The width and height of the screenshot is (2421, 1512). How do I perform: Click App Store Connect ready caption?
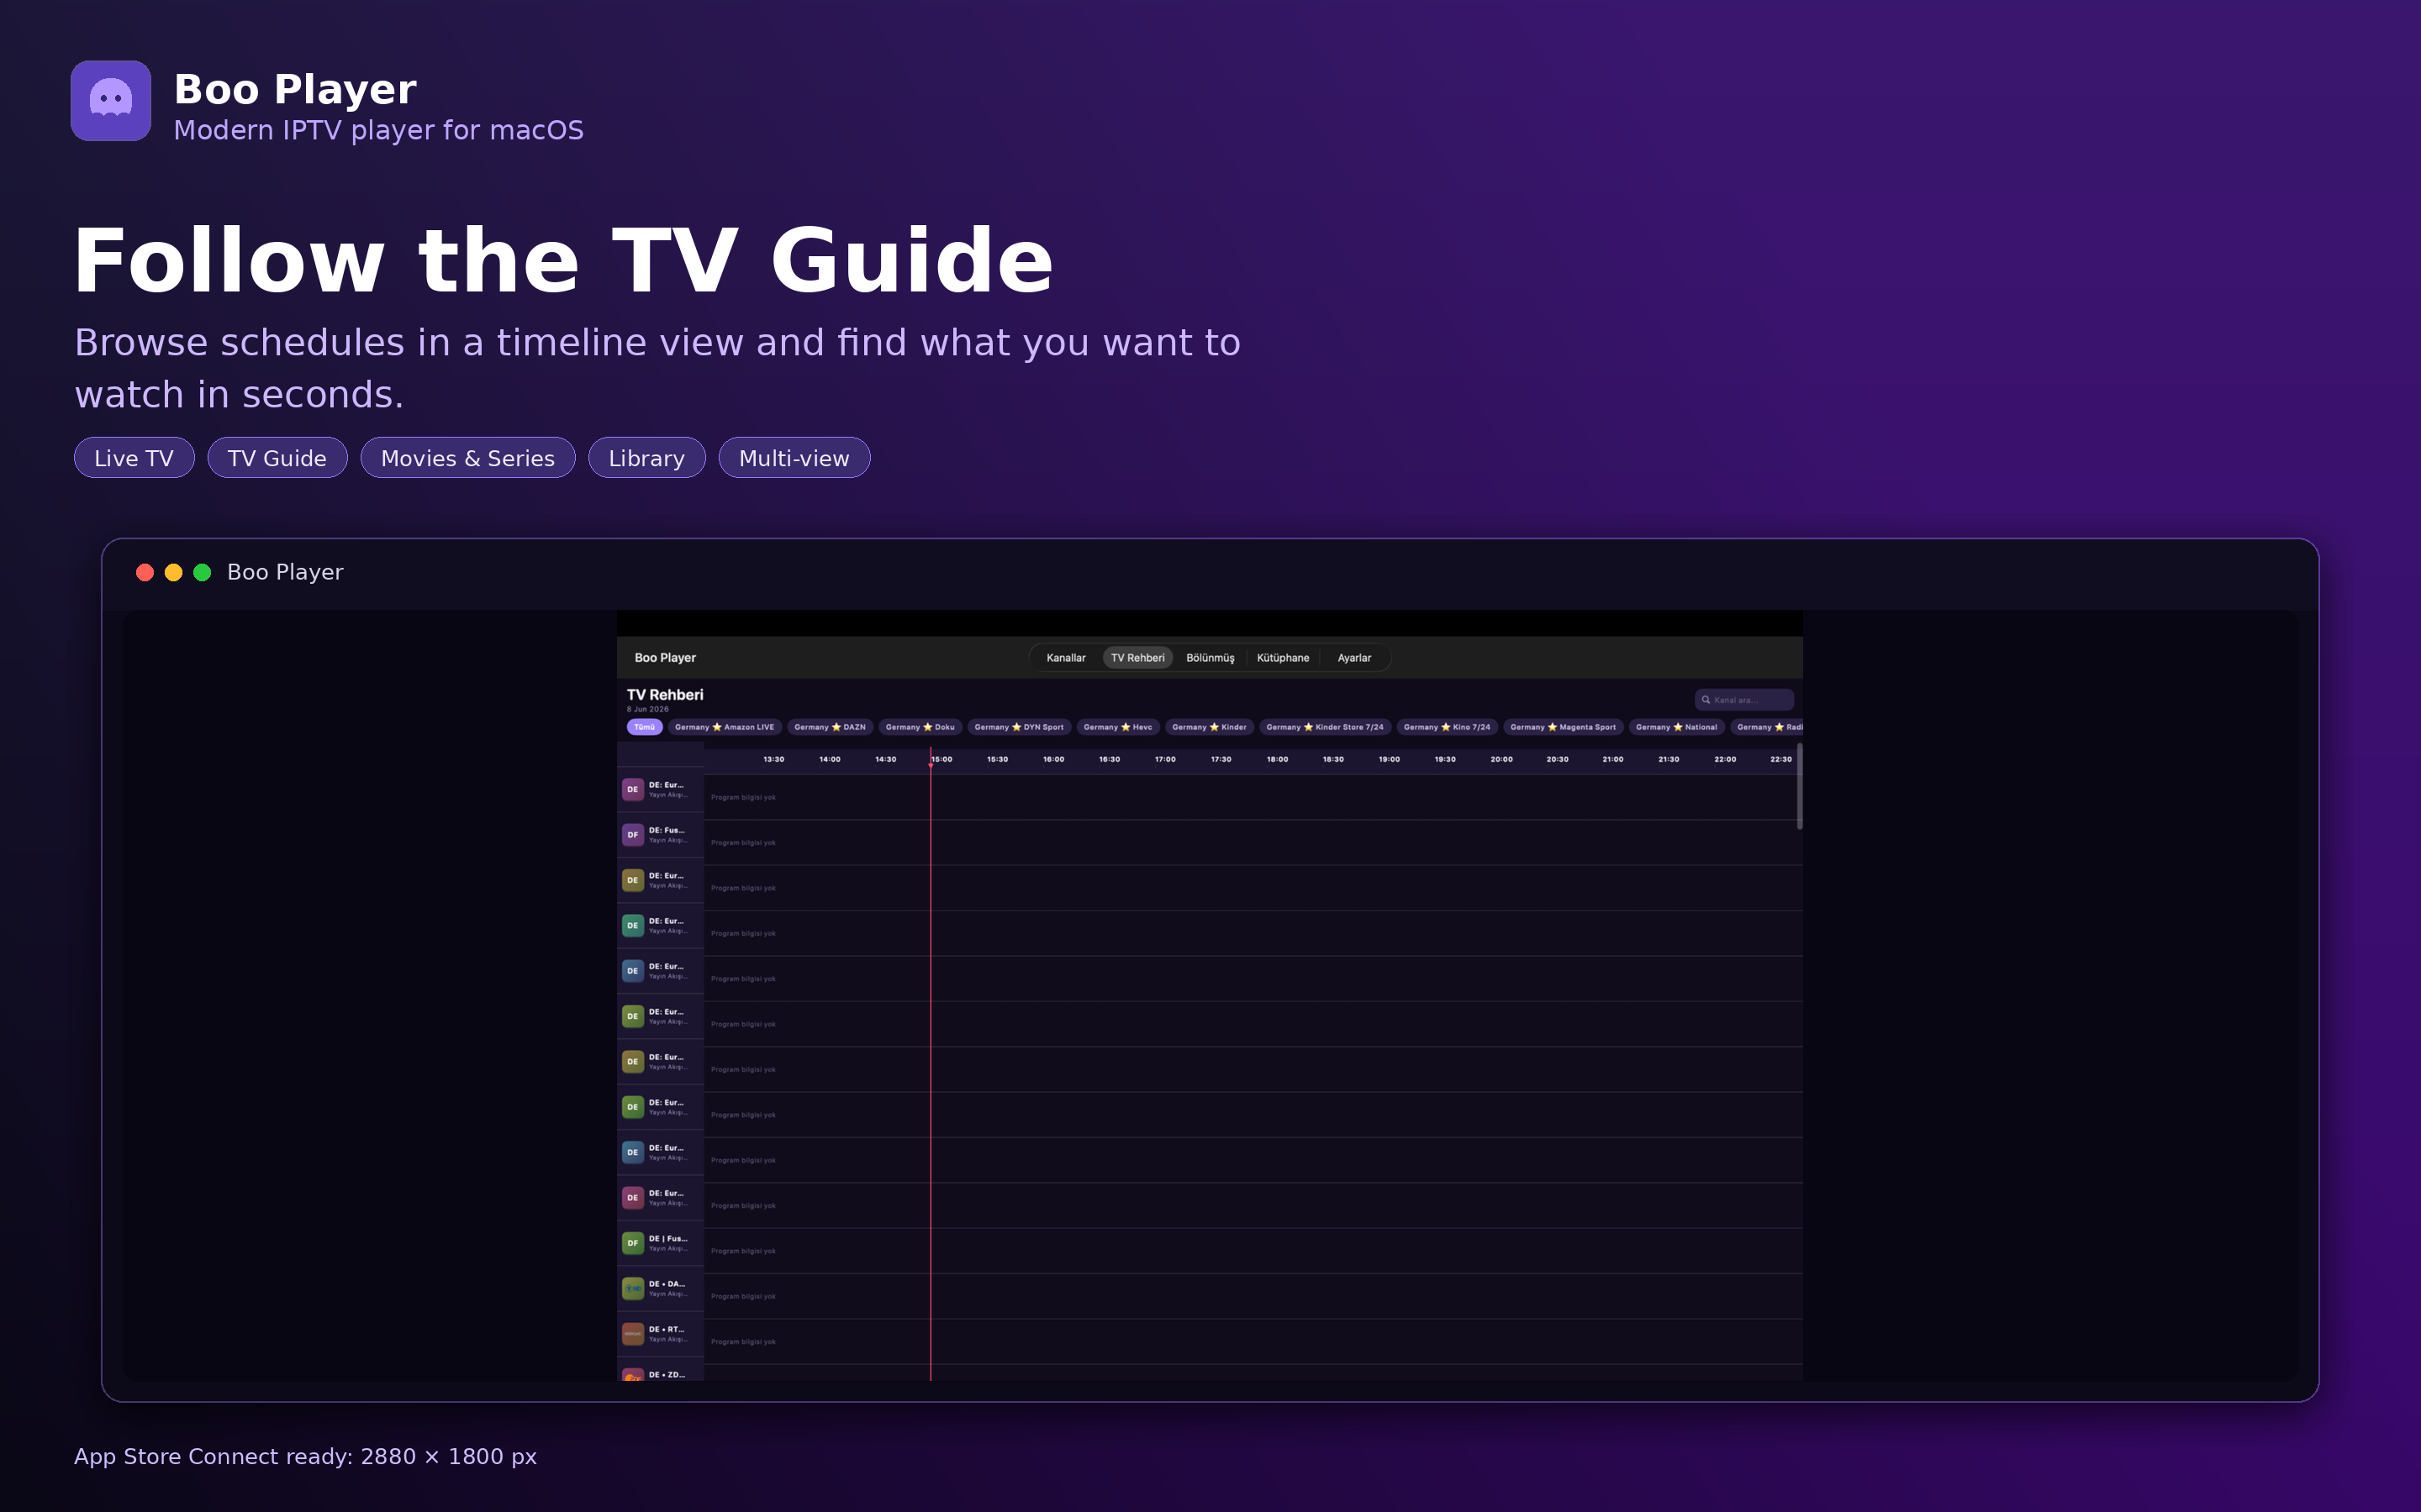click(x=305, y=1457)
